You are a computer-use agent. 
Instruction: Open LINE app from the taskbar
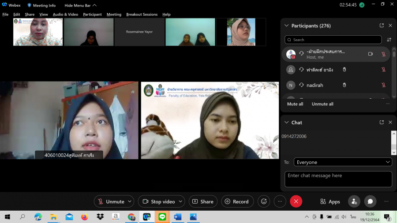coord(162,217)
